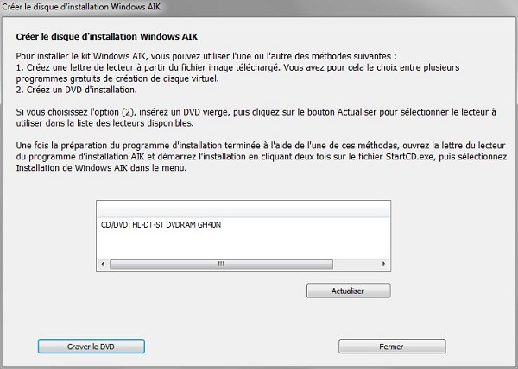
Task: Click the Actualiser button
Action: click(x=349, y=291)
